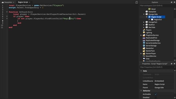Collapse the 'if not player.PlayerGui' fold arrow
176x99 pixels.
click(7, 18)
